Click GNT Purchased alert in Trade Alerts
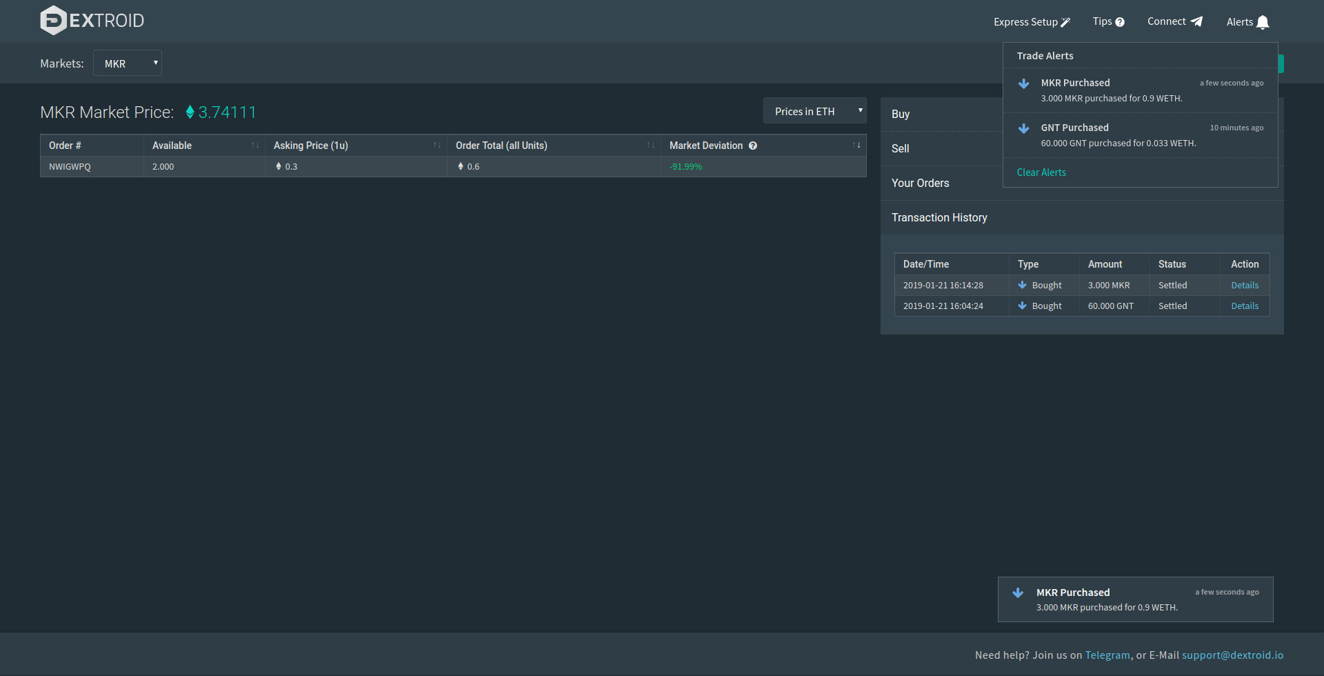 coord(1140,135)
